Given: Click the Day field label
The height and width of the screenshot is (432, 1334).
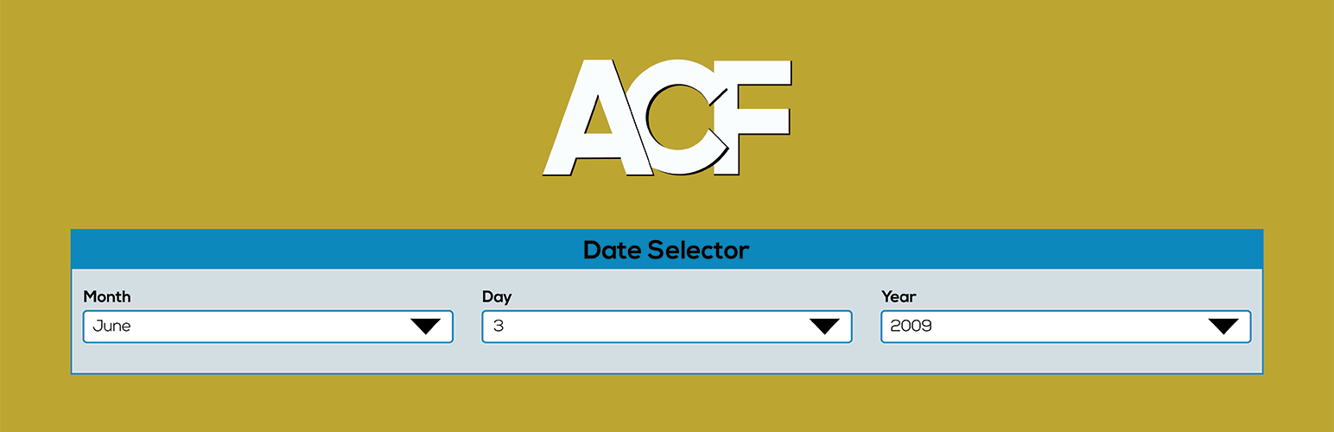Looking at the screenshot, I should 497,296.
